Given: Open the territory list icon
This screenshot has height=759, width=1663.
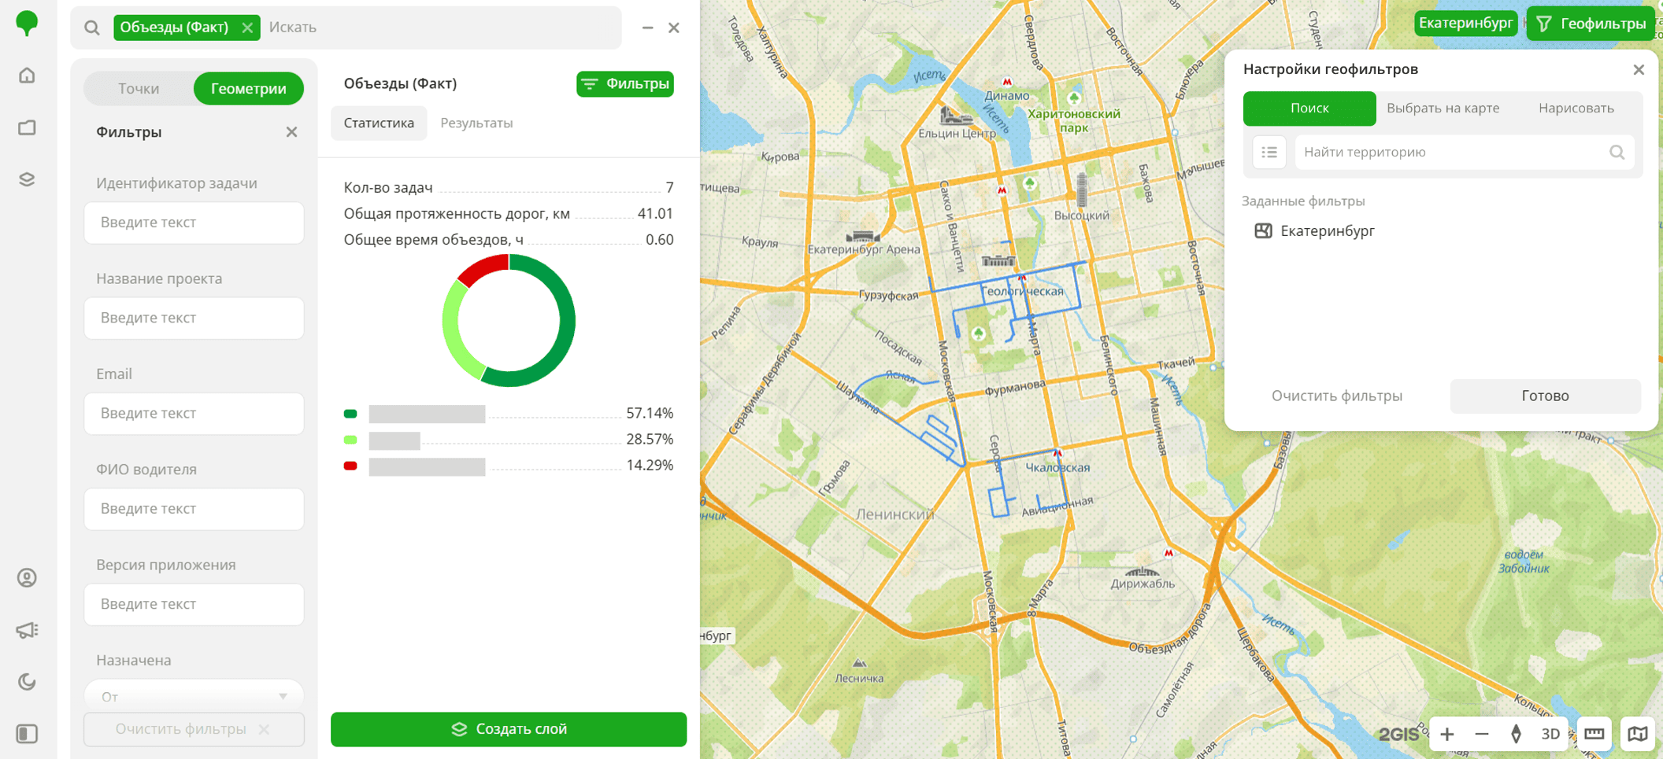Looking at the screenshot, I should [x=1269, y=153].
